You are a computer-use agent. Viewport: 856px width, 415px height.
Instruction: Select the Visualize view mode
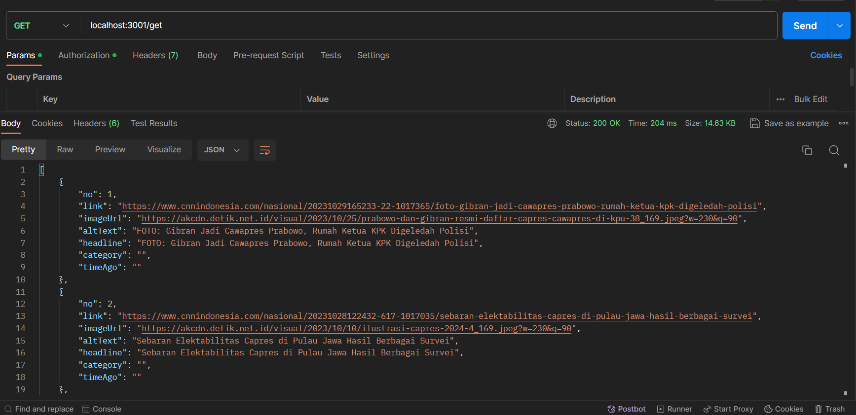pos(164,149)
